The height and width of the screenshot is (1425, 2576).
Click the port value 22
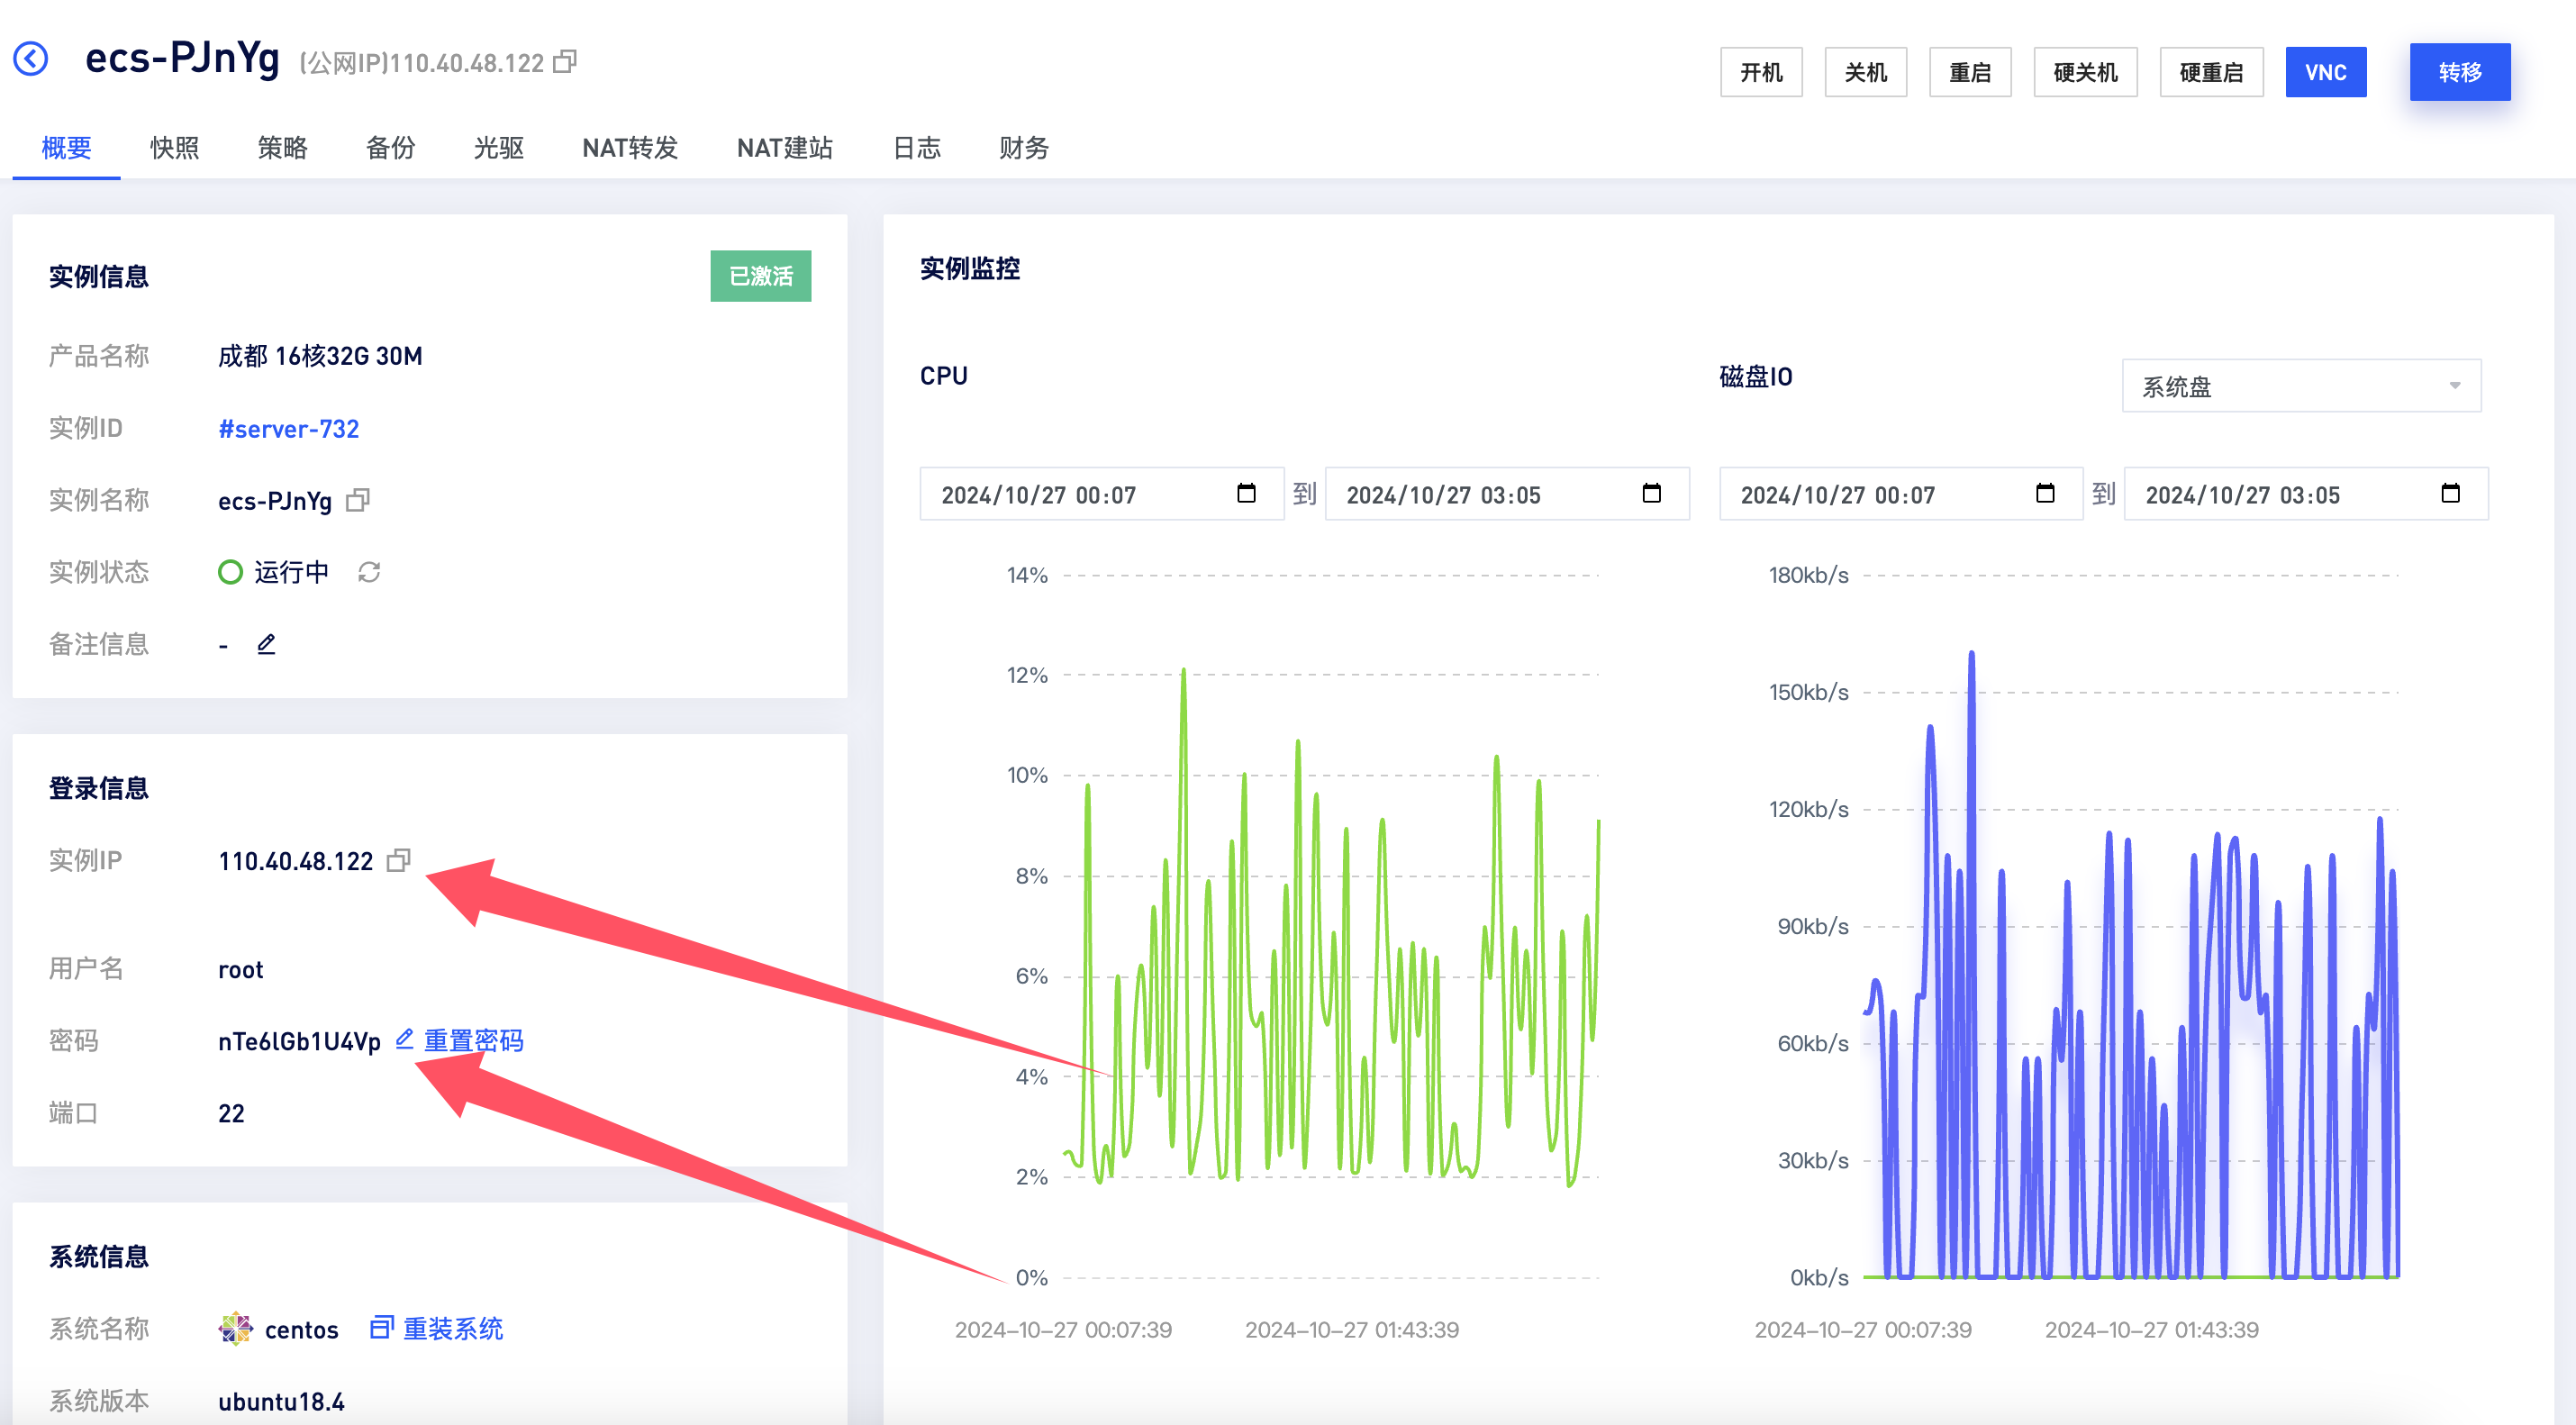click(231, 1114)
